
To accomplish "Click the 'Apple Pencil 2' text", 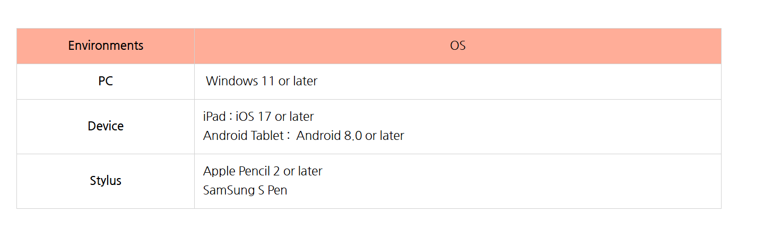I will pos(242,171).
